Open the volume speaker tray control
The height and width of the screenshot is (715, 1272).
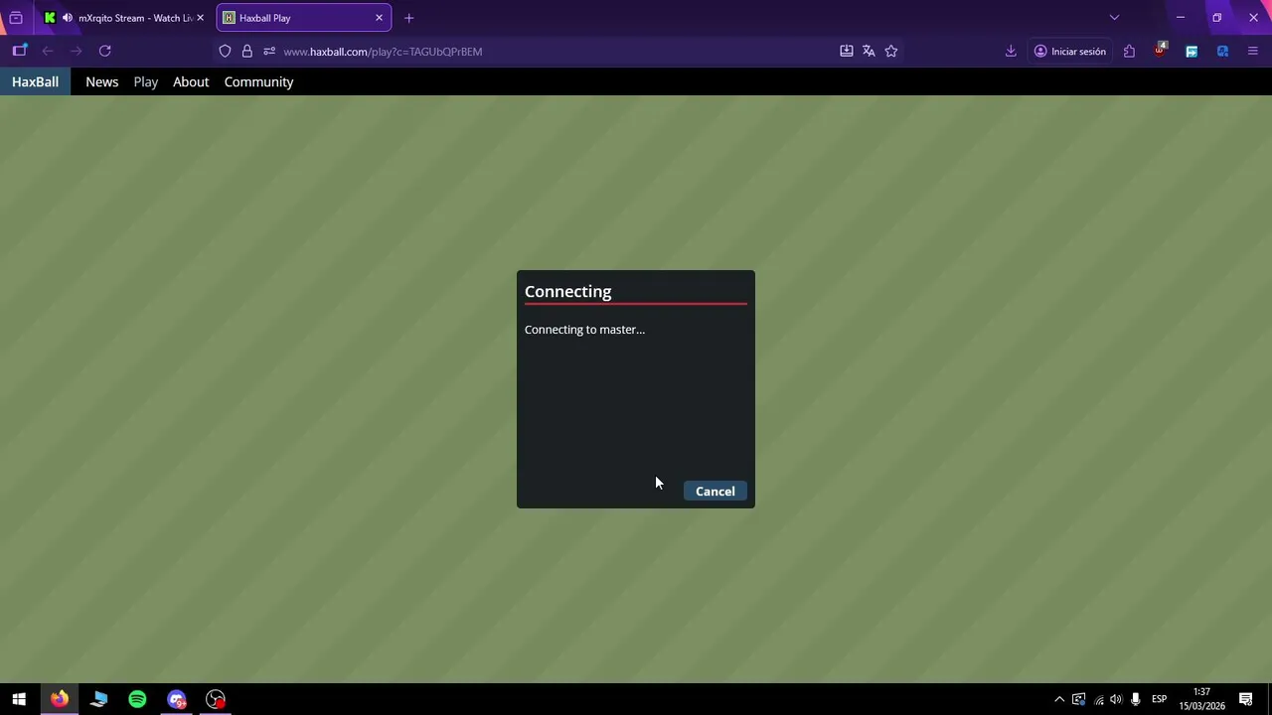pos(1116,699)
